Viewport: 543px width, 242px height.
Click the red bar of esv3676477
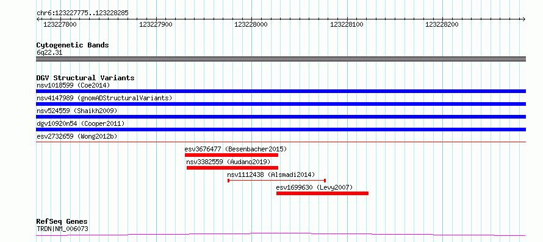(231, 155)
